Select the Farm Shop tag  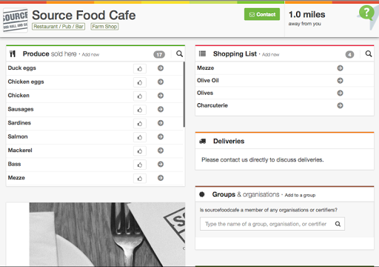click(104, 27)
